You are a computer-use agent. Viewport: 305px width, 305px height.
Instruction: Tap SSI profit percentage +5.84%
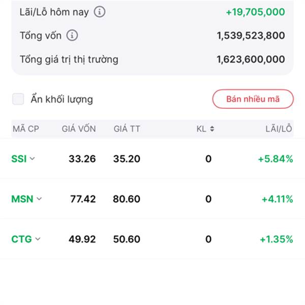click(x=275, y=159)
